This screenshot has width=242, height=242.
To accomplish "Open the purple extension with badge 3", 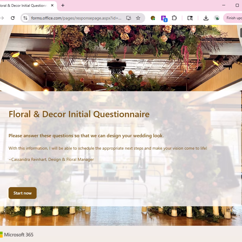I will (x=163, y=18).
